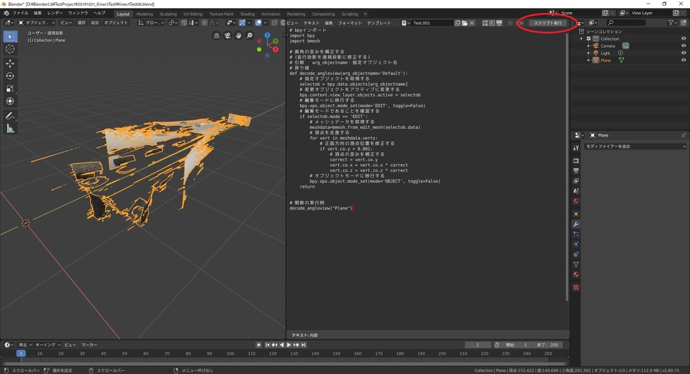Screen dimensions: 690x374
Task: Open the レンダー menu
Action: (55, 13)
